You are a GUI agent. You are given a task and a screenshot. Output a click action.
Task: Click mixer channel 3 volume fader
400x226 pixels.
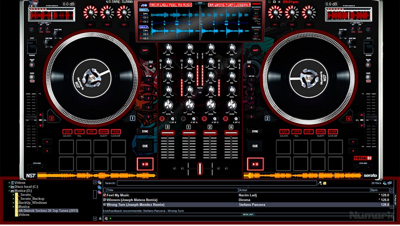point(168,133)
